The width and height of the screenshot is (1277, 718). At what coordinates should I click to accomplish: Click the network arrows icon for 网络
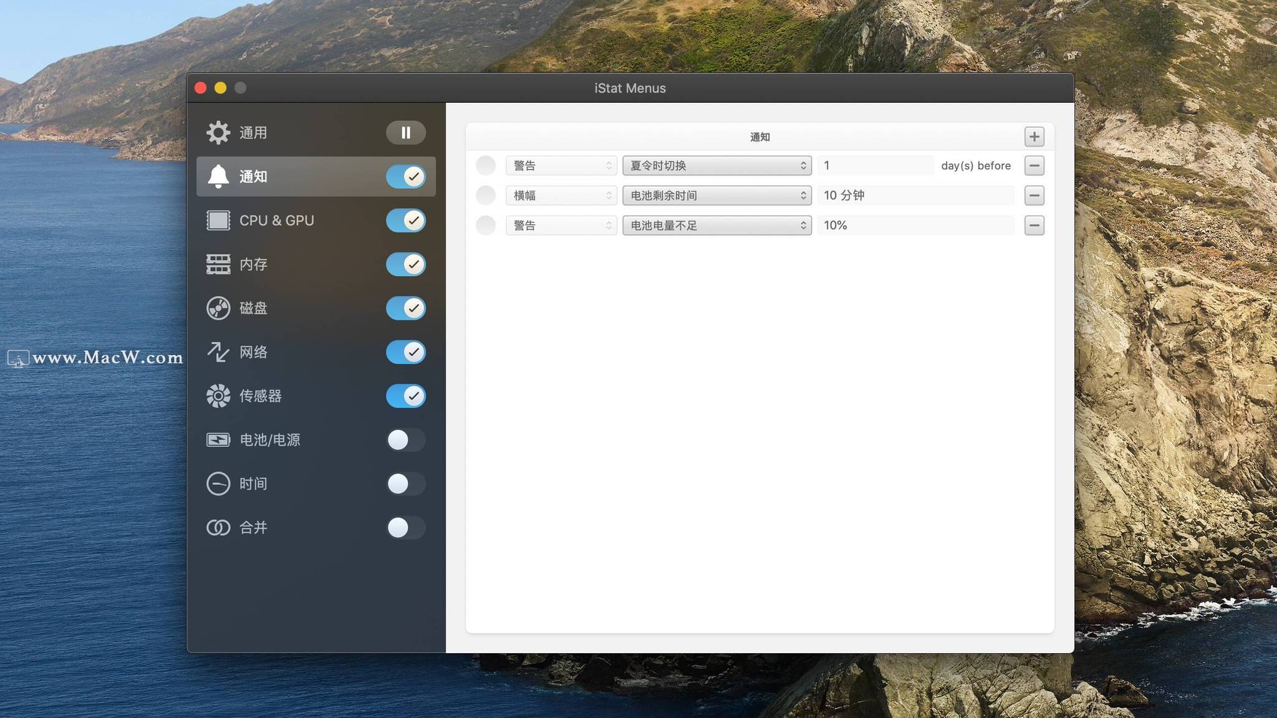(218, 352)
